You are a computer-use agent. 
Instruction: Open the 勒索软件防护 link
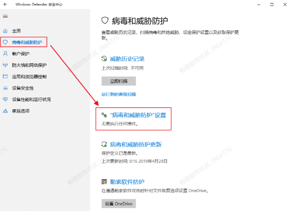(x=127, y=182)
